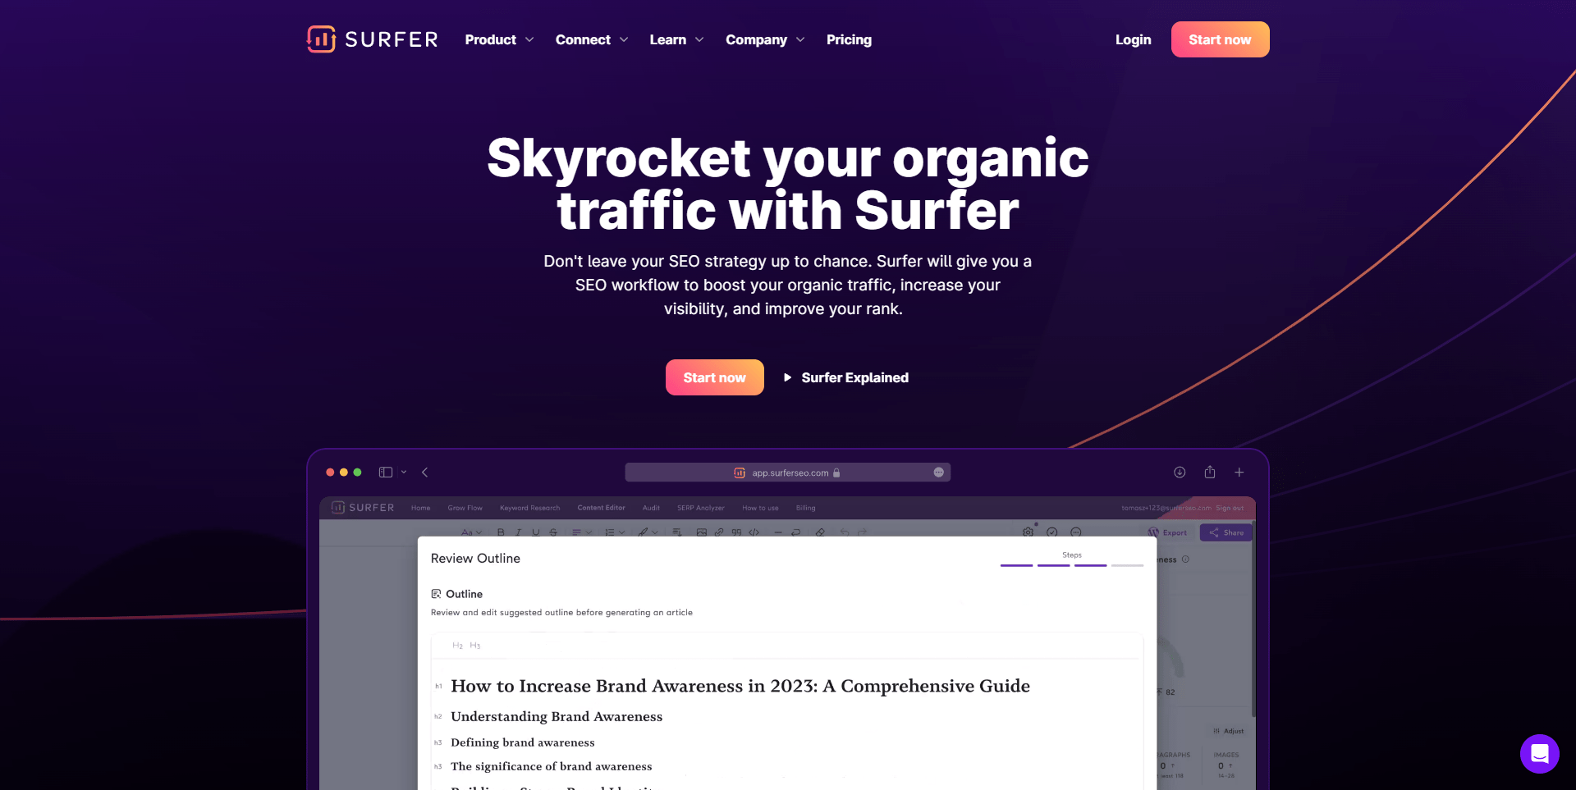
Task: Open sidebar dropdown chevron in mockup browser
Action: tap(404, 473)
